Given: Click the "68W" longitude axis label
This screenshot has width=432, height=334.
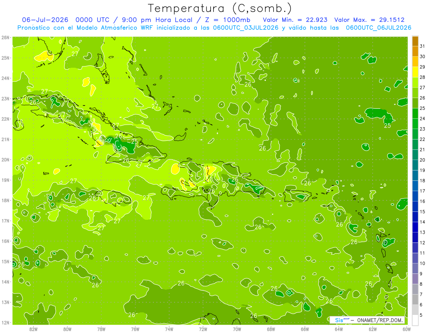Looking at the screenshot, I should pos(271,329).
